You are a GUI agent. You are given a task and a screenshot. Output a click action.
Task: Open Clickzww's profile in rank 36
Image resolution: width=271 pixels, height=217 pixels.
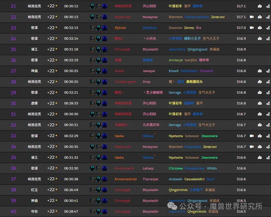(x=176, y=168)
